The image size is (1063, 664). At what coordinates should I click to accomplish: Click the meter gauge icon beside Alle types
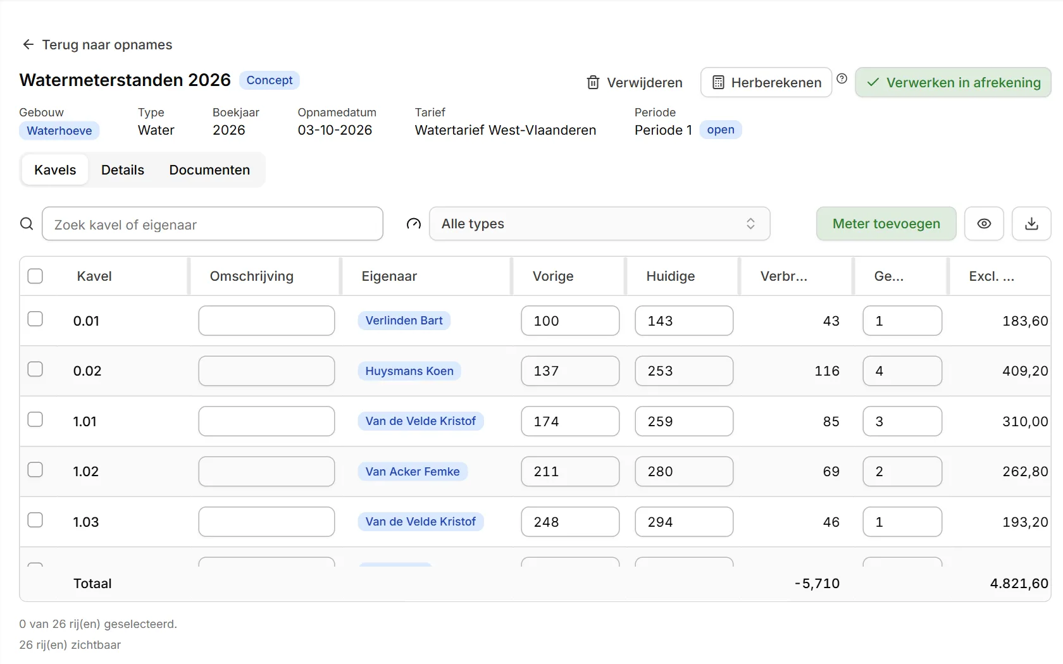tap(414, 224)
